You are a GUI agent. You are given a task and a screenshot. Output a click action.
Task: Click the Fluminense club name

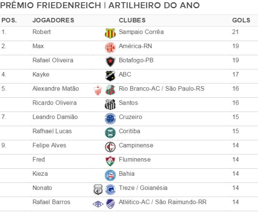point(135,160)
